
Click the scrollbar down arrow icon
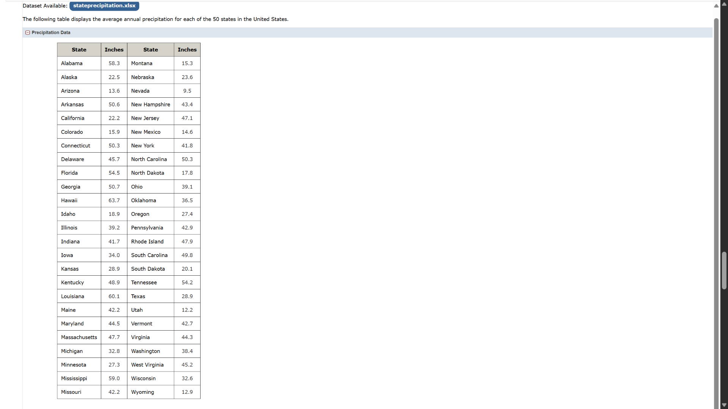pos(723,405)
